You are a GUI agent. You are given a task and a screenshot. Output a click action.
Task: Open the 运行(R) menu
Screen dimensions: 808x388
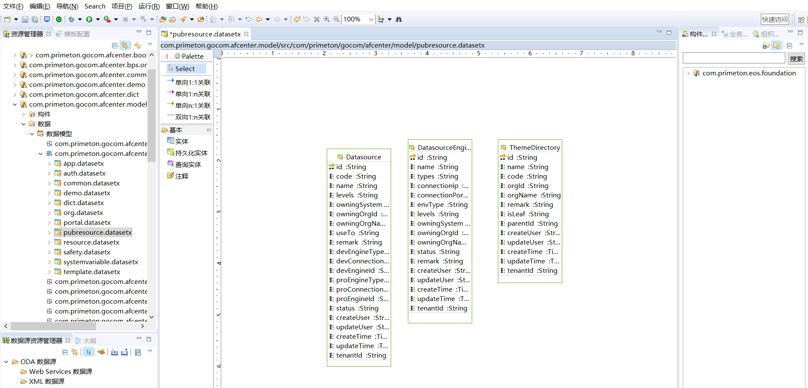[149, 6]
